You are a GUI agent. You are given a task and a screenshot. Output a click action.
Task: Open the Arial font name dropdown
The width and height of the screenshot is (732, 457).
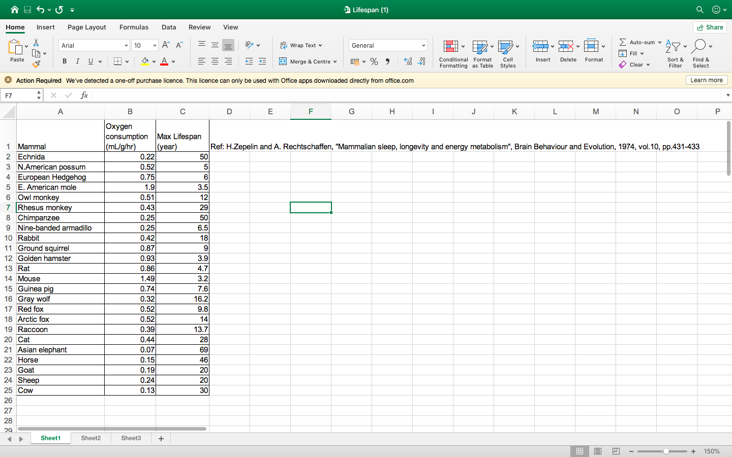(x=126, y=45)
